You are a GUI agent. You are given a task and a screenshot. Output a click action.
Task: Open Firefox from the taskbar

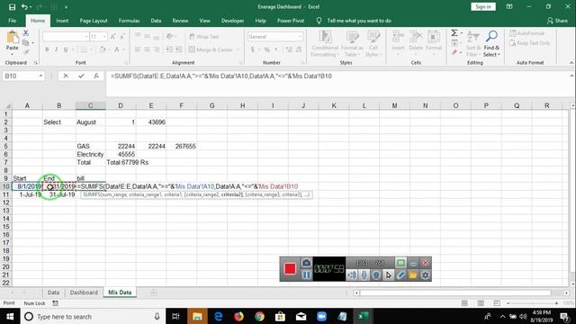[238, 316]
